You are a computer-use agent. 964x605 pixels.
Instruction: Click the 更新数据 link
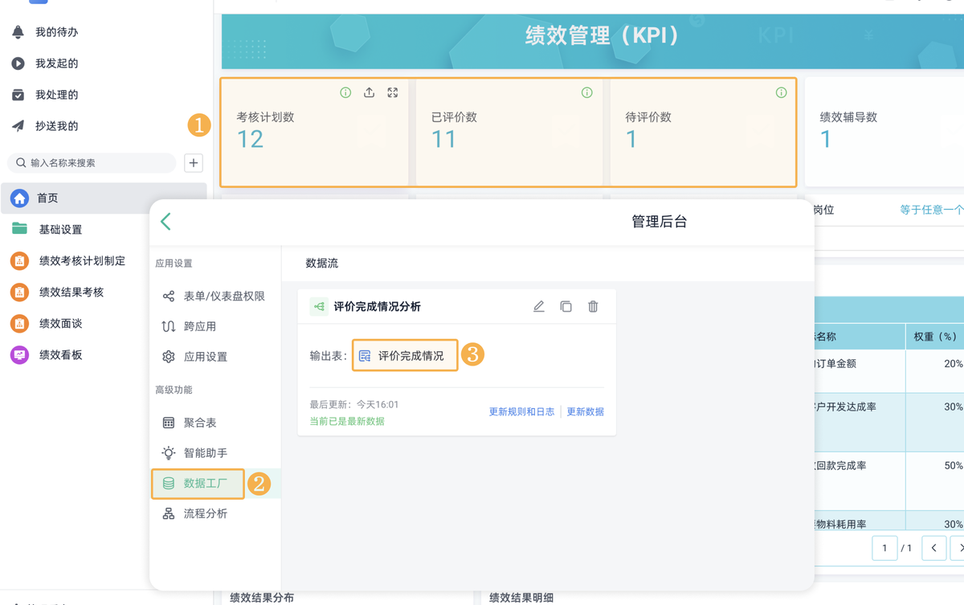pyautogui.click(x=585, y=411)
